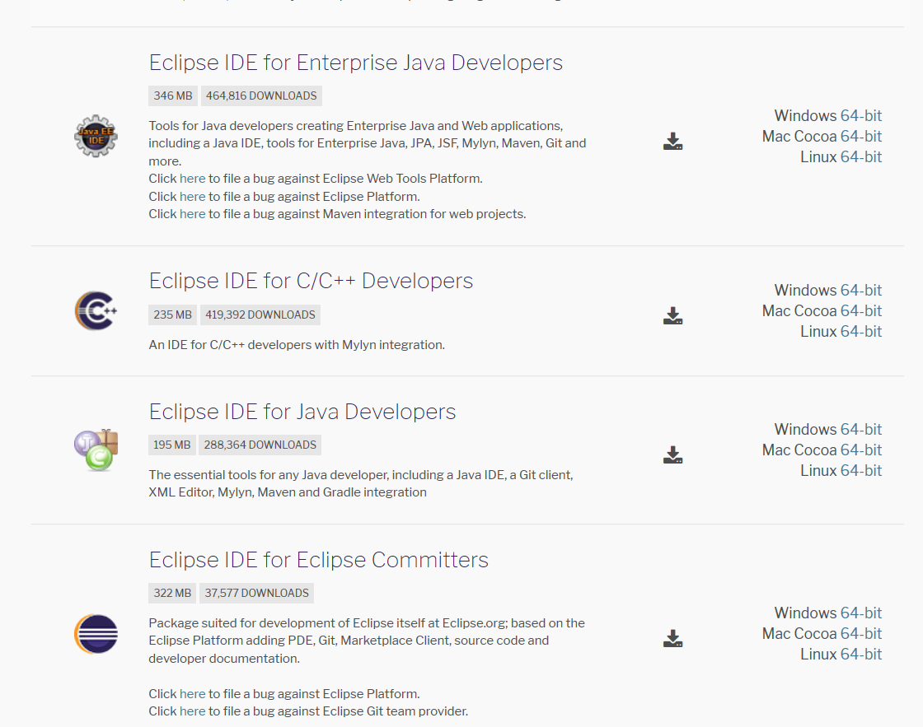923x727 pixels.
Task: Open Eclipse IDE for Java Developers title
Action: pyautogui.click(x=302, y=412)
